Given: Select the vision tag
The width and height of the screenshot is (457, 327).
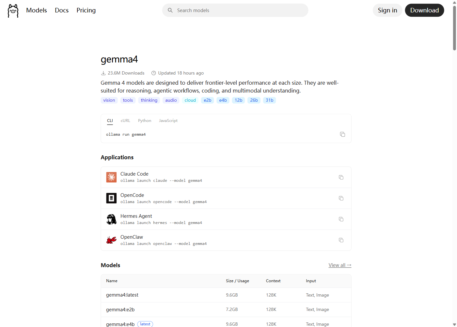Looking at the screenshot, I should (x=109, y=100).
